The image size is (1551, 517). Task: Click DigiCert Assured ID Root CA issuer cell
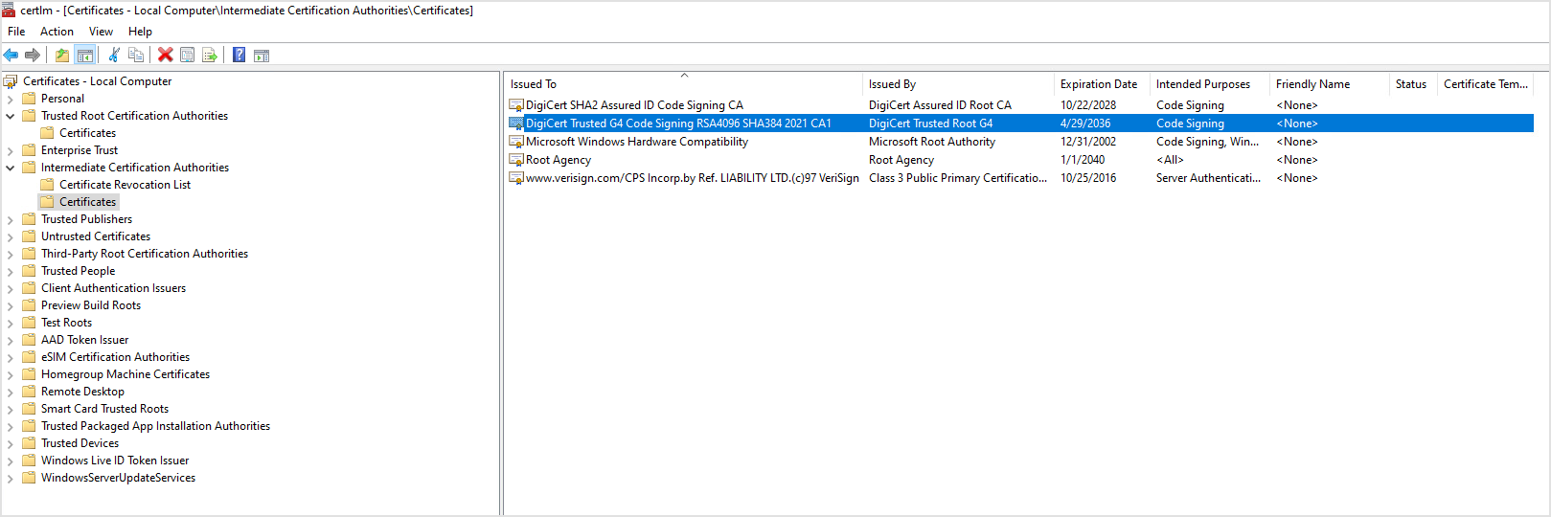(940, 105)
